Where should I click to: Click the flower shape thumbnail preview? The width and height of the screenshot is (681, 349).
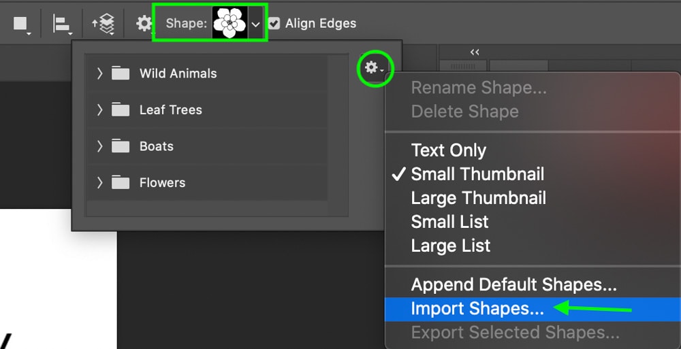pyautogui.click(x=229, y=23)
